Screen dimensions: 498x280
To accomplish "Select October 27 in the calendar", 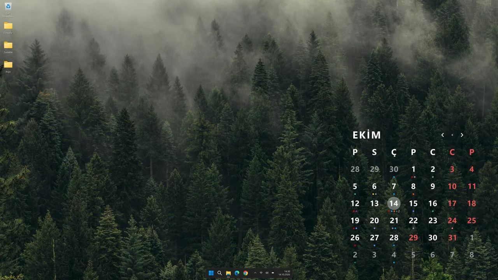I will click(x=374, y=238).
